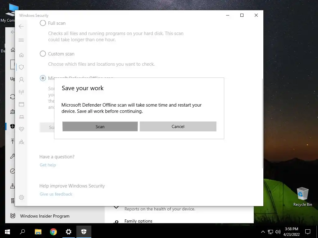The height and width of the screenshot is (238, 318).
Task: Open volume control tray icon
Action: [x=278, y=232]
